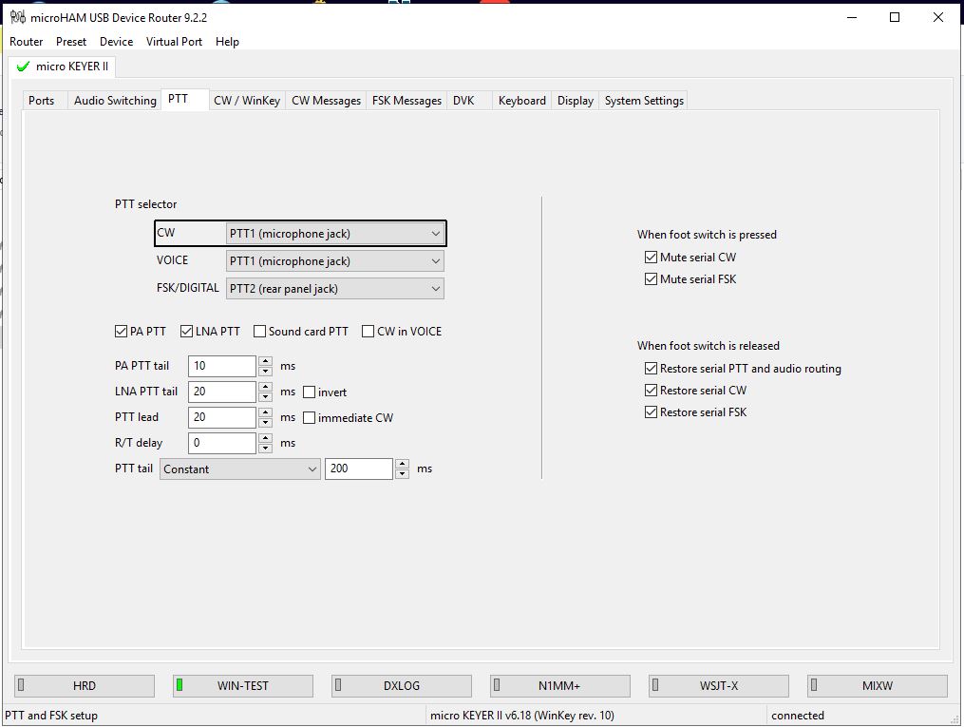Load the DXLOG preset
The width and height of the screenshot is (964, 727).
click(x=402, y=686)
